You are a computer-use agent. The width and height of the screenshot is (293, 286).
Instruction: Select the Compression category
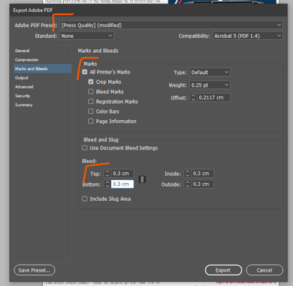tap(43, 59)
